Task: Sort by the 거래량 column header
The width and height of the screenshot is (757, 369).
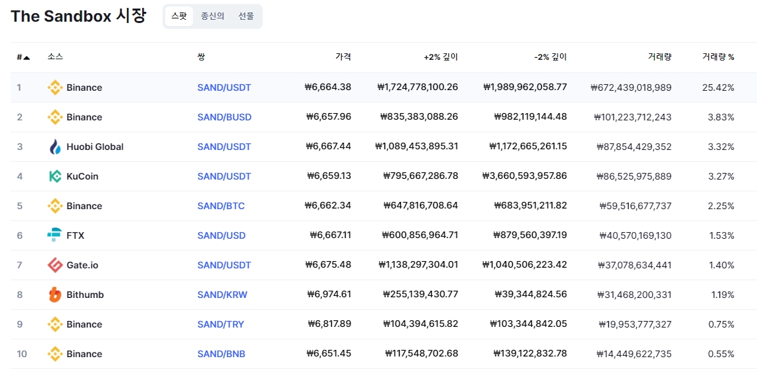Action: (x=660, y=57)
